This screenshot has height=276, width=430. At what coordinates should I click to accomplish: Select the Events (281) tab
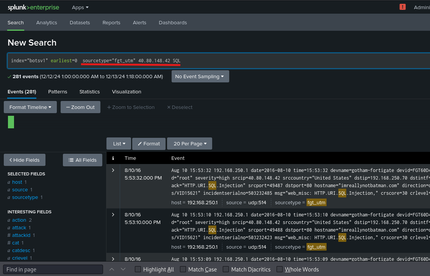tap(22, 92)
